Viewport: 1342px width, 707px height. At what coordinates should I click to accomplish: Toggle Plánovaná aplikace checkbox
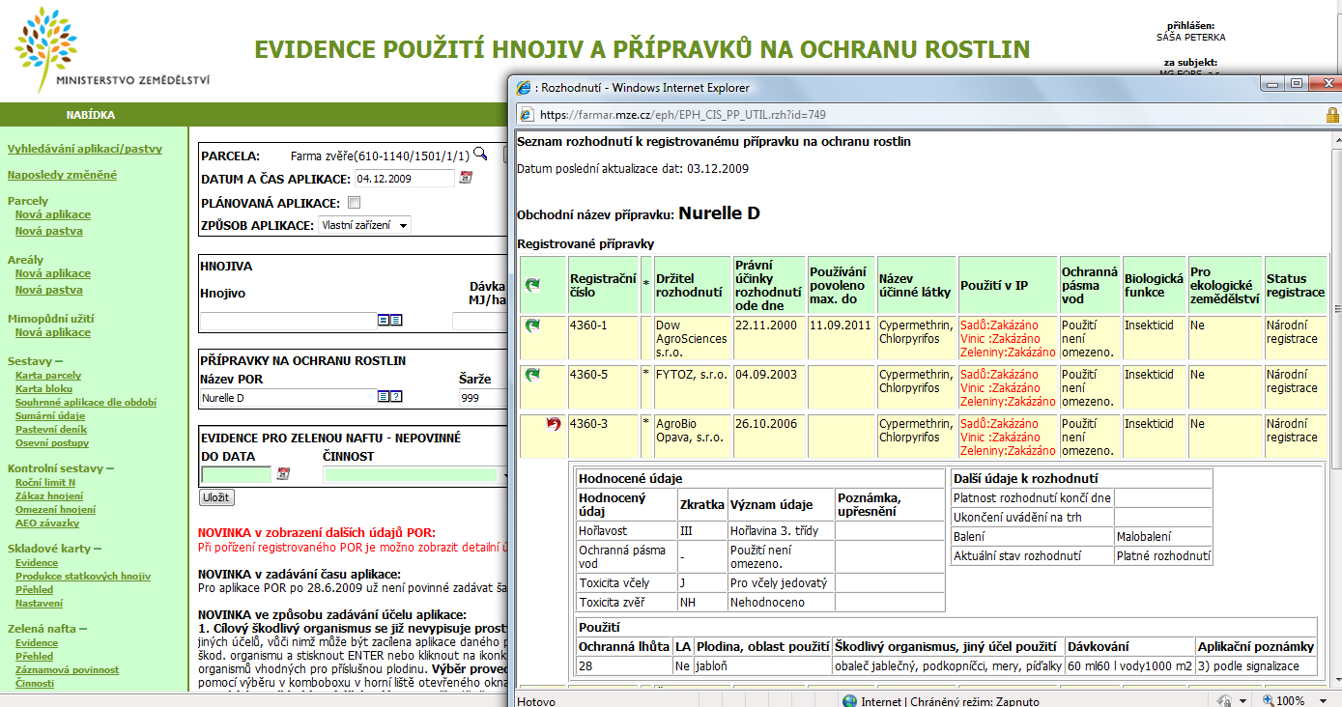354,203
